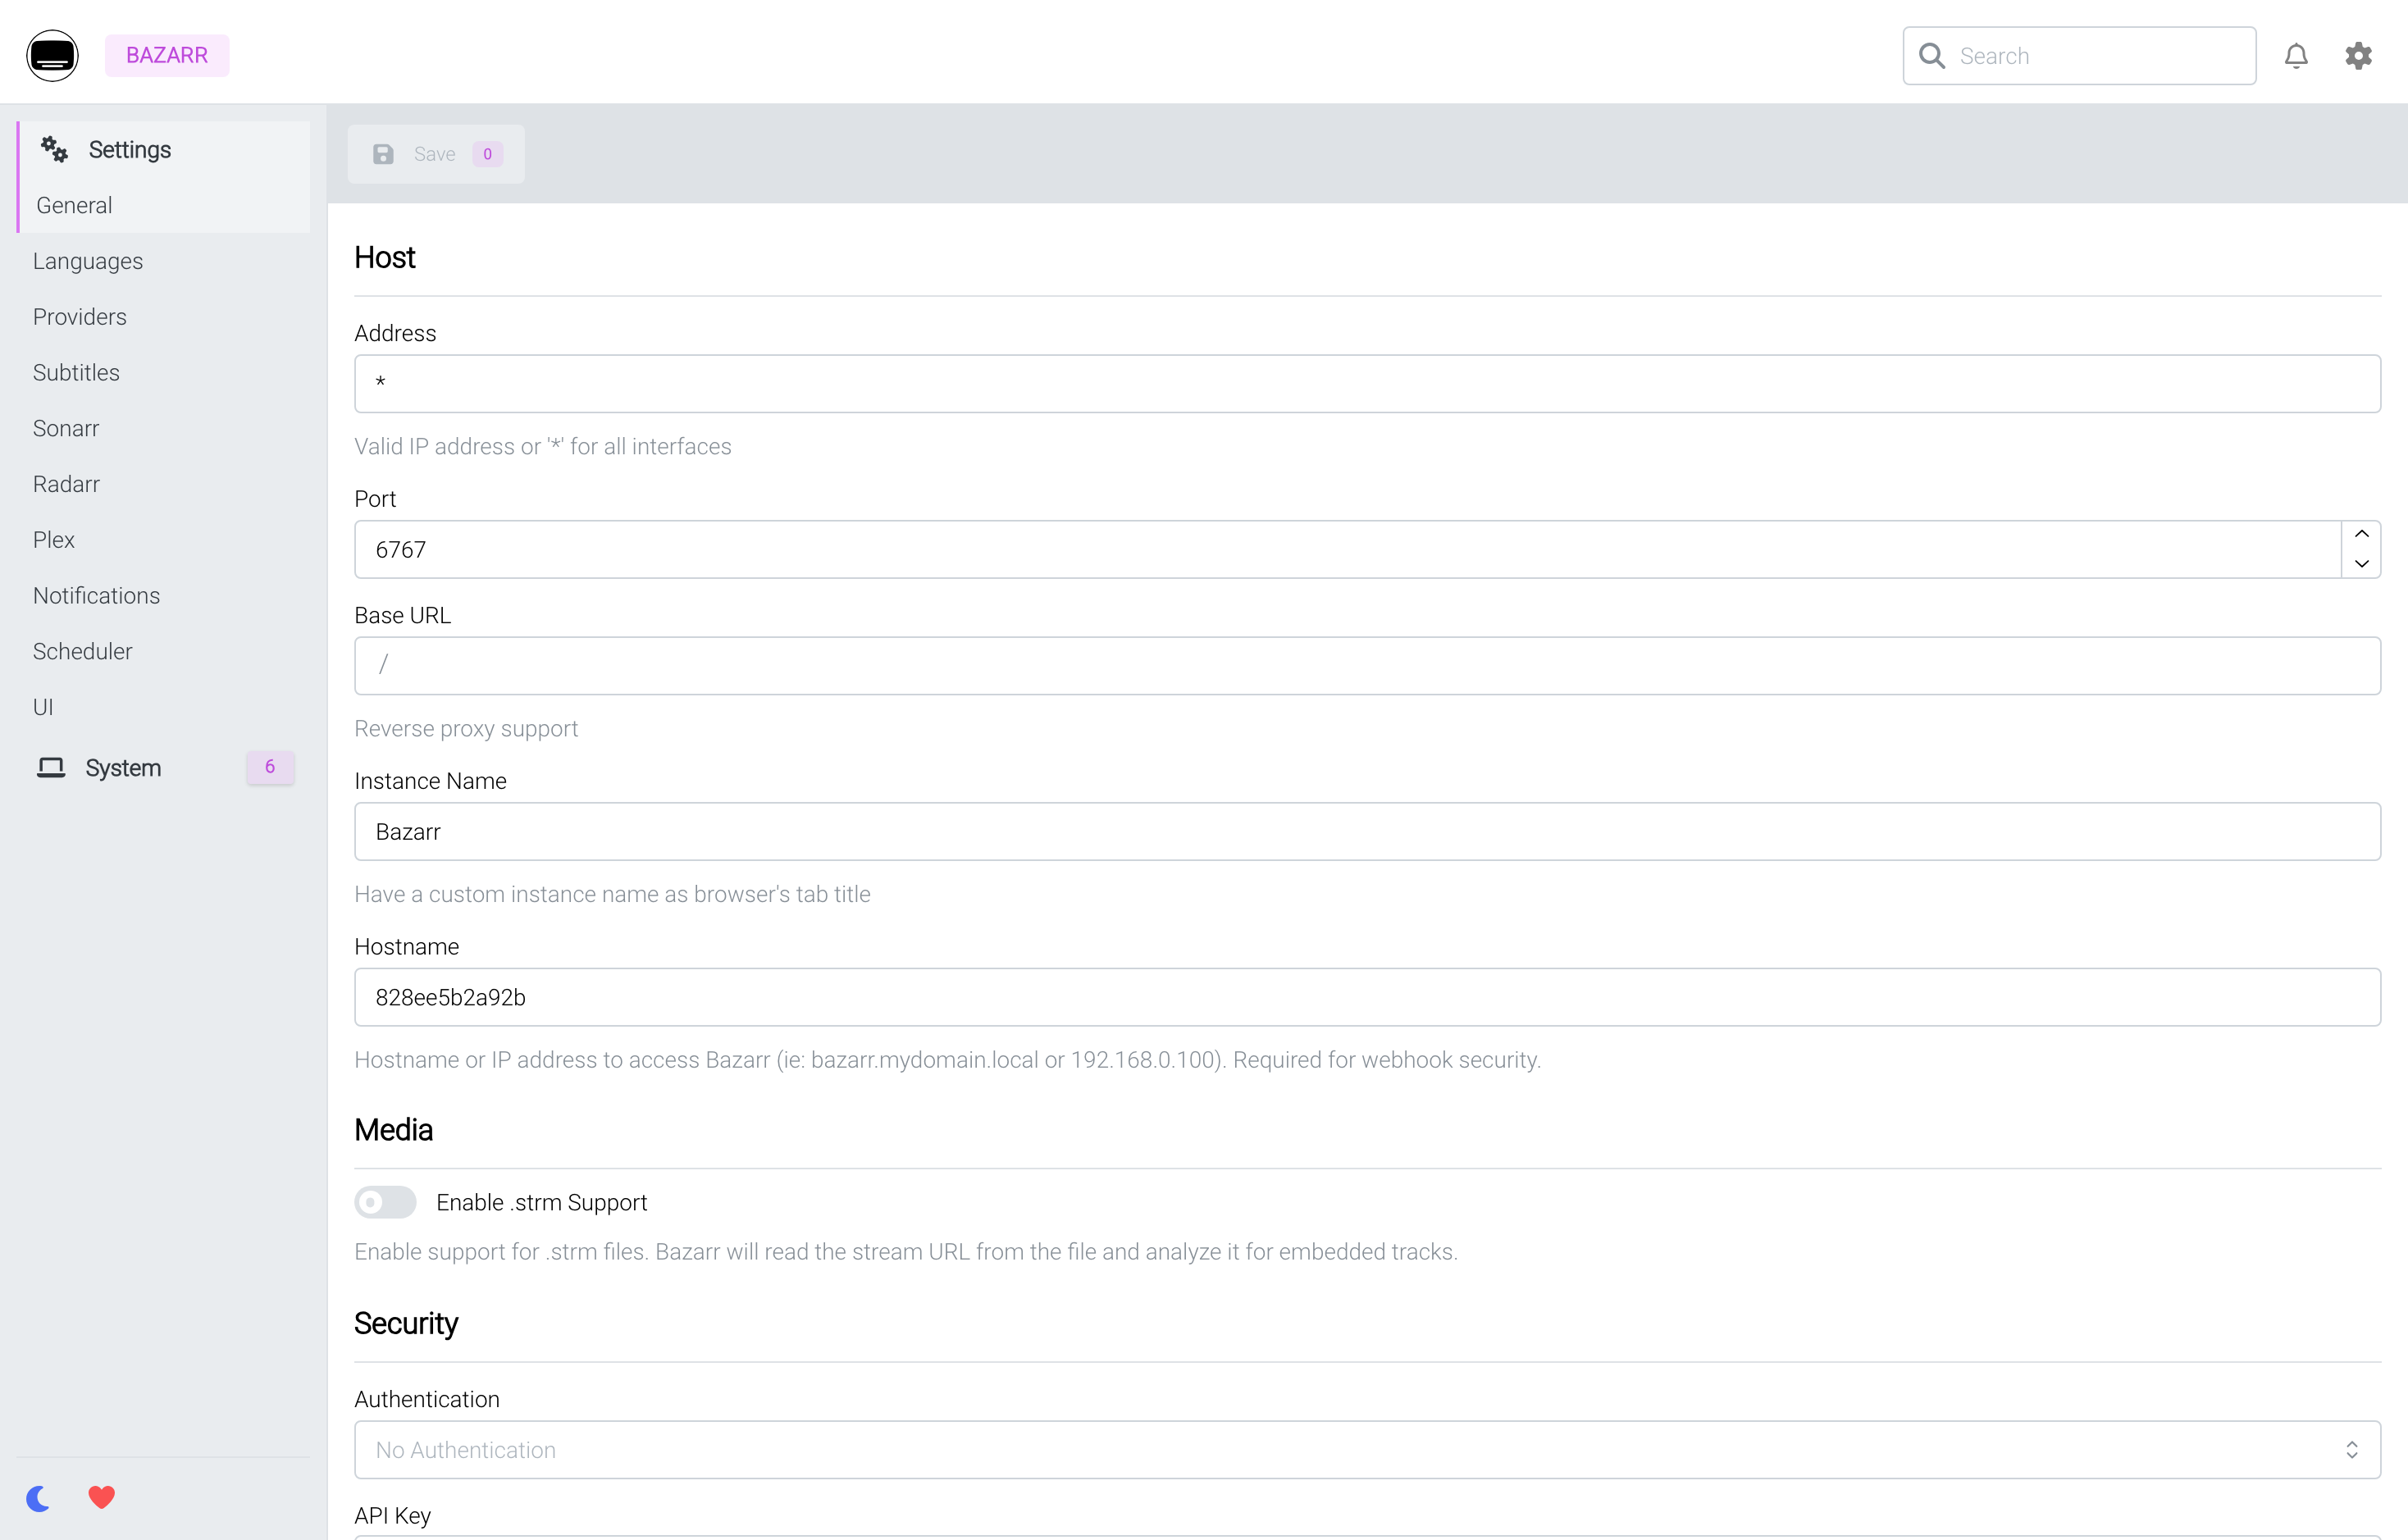Click the Hostname field label

pos(407,947)
